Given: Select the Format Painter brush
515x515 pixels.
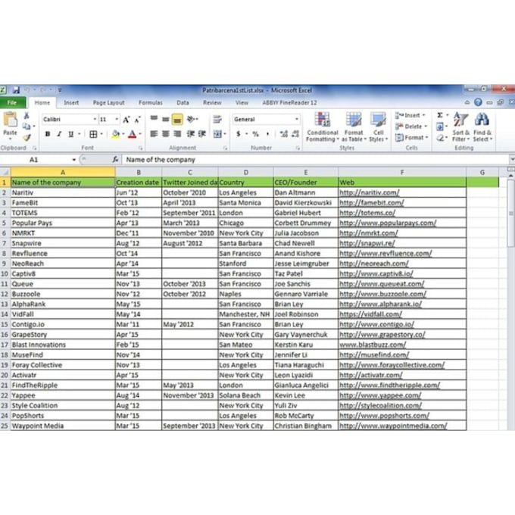Looking at the screenshot, I should click(27, 137).
